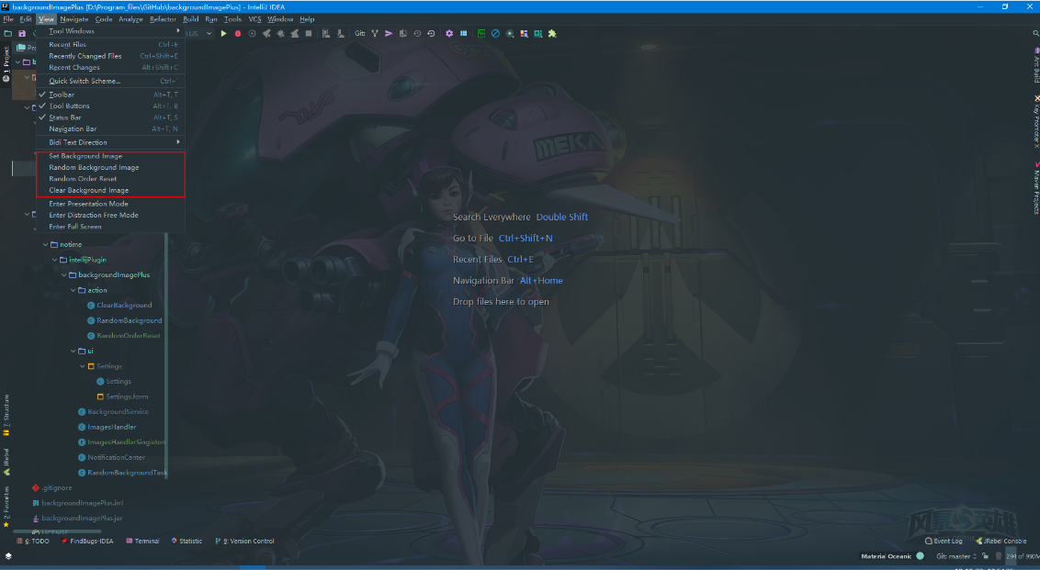Click the green monitor profiler icon
Screen dimensions: 1040x570
(480, 33)
